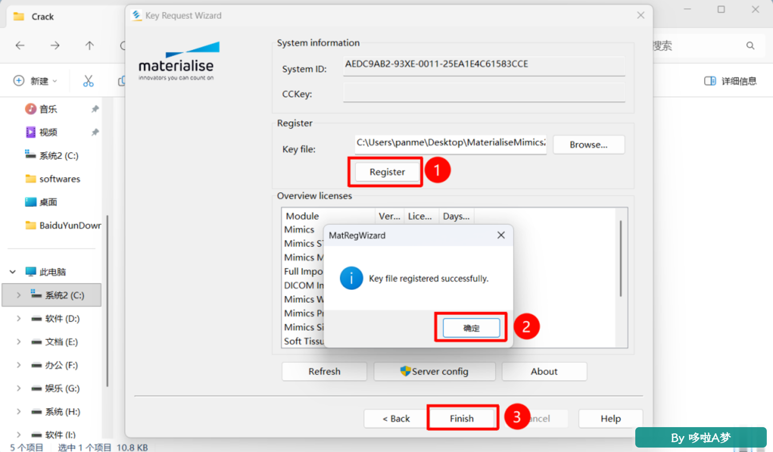Browse for a key file
This screenshot has height=452, width=773.
coord(589,145)
